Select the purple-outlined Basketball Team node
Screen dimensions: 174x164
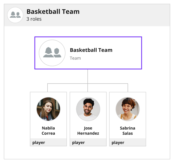(88, 53)
